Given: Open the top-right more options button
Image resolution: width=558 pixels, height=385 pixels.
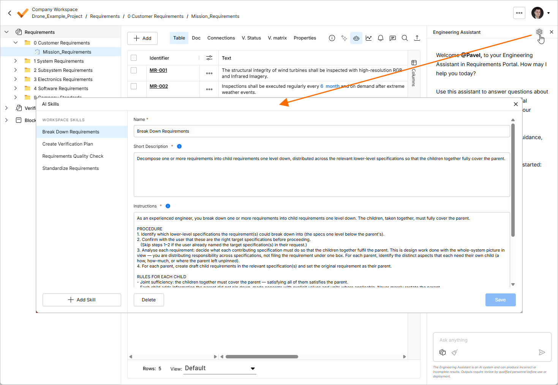Looking at the screenshot, I should (x=519, y=13).
